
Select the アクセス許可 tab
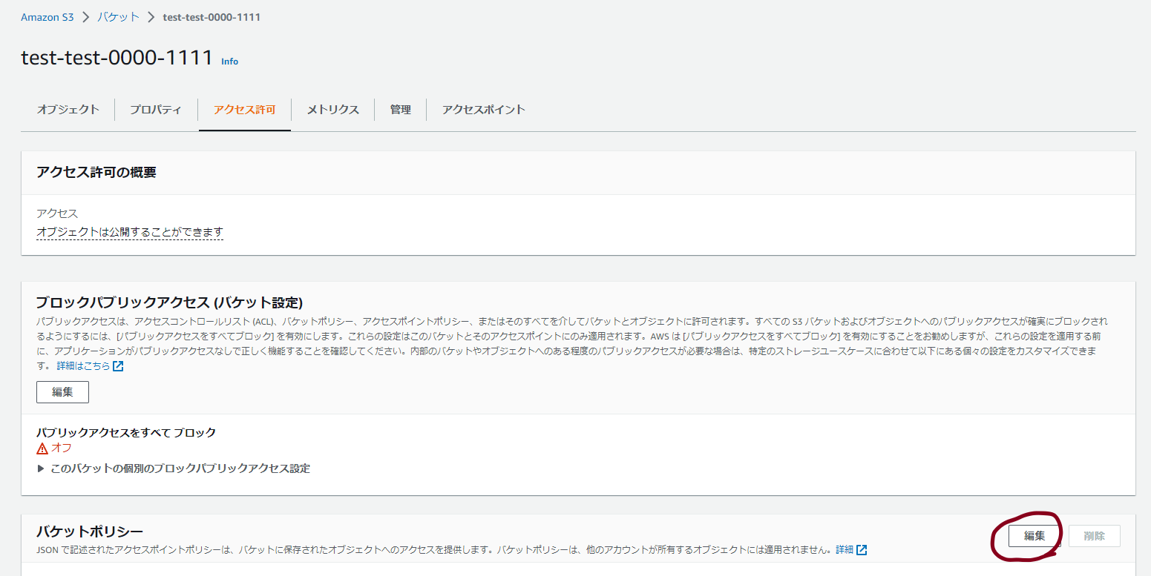coord(245,110)
